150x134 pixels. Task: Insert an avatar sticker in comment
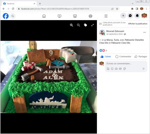tap(108, 69)
